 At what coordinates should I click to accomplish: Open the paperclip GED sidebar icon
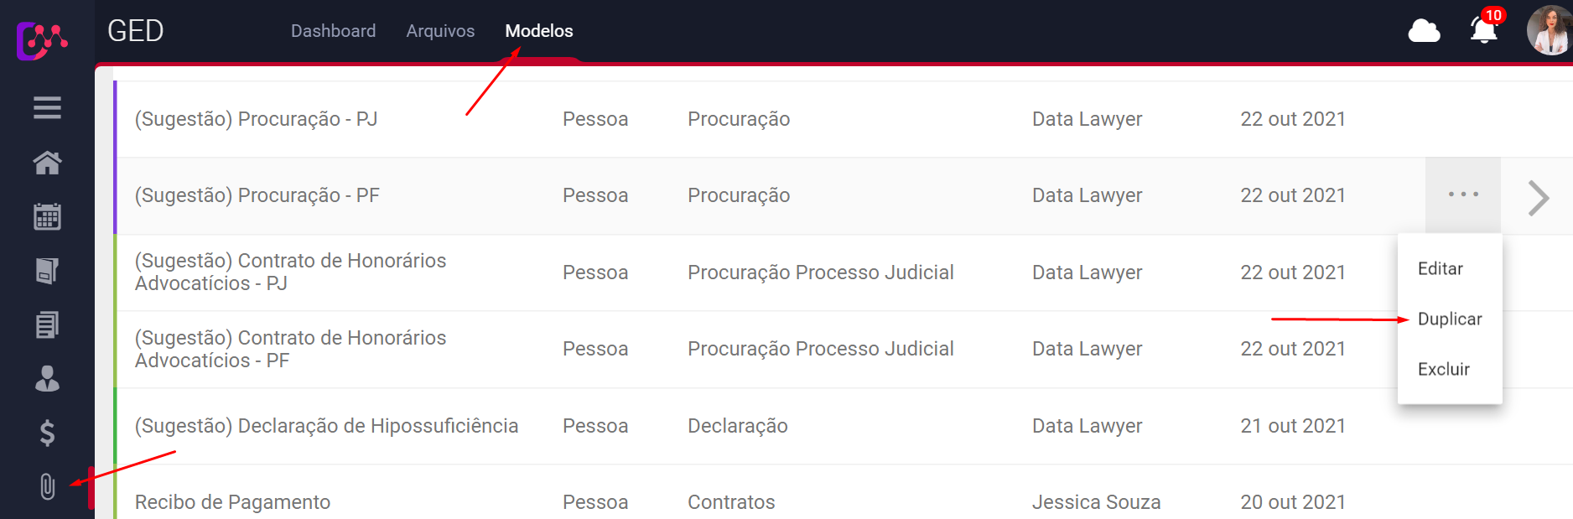click(47, 486)
